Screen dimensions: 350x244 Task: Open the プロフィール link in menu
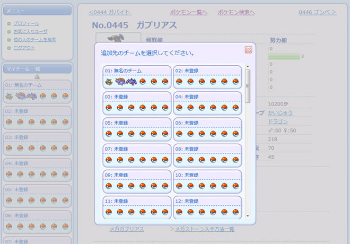click(26, 23)
